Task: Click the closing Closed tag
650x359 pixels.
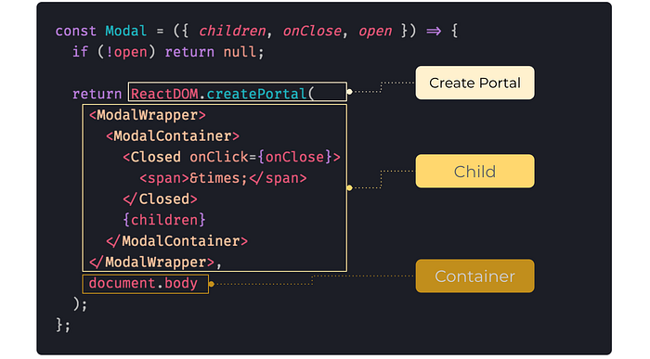Action: tap(160, 199)
